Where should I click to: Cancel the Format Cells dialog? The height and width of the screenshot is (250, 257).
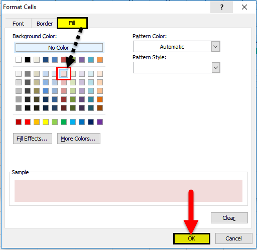pyautogui.click(x=234, y=238)
